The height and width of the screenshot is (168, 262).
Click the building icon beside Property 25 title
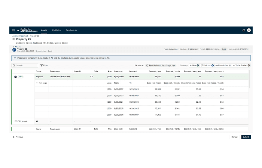(14, 39)
